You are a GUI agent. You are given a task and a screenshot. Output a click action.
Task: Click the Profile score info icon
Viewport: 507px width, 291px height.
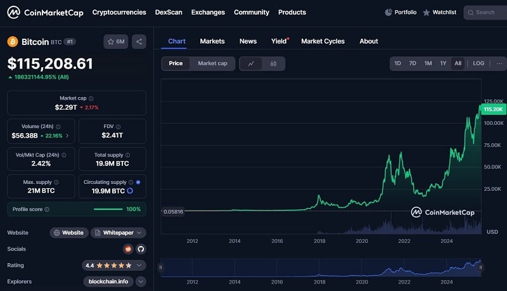point(47,209)
